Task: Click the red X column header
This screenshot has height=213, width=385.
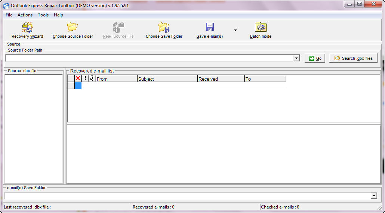Action: 78,78
